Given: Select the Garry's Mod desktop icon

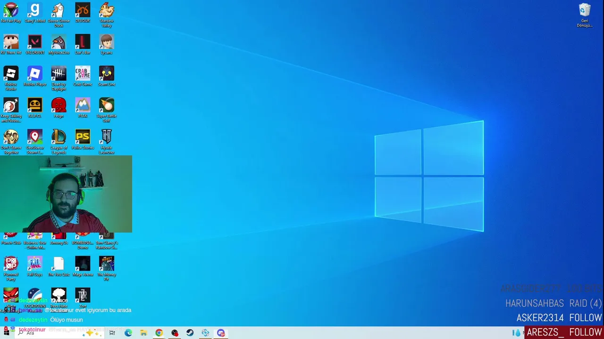Looking at the screenshot, I should (x=35, y=13).
